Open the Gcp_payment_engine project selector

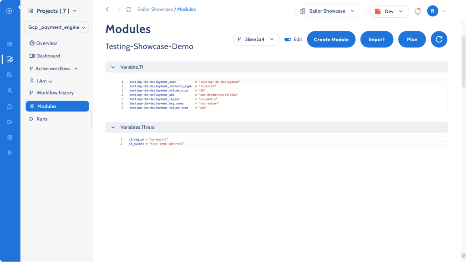click(x=56, y=27)
